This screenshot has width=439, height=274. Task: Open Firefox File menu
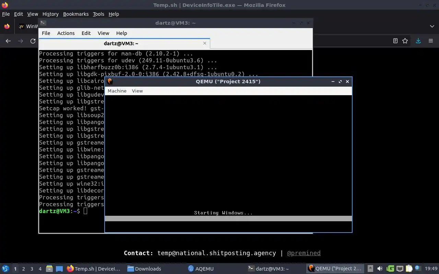click(x=6, y=14)
